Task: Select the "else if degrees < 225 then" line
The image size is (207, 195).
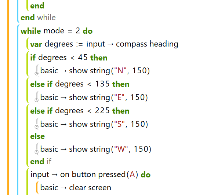Action: tap(80, 111)
